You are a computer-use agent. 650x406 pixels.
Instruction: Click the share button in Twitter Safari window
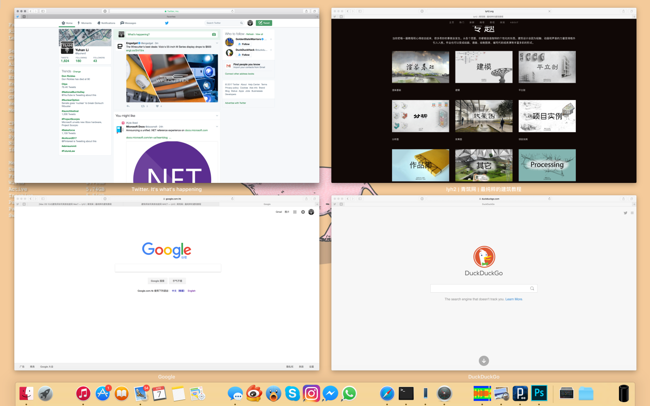pos(306,11)
